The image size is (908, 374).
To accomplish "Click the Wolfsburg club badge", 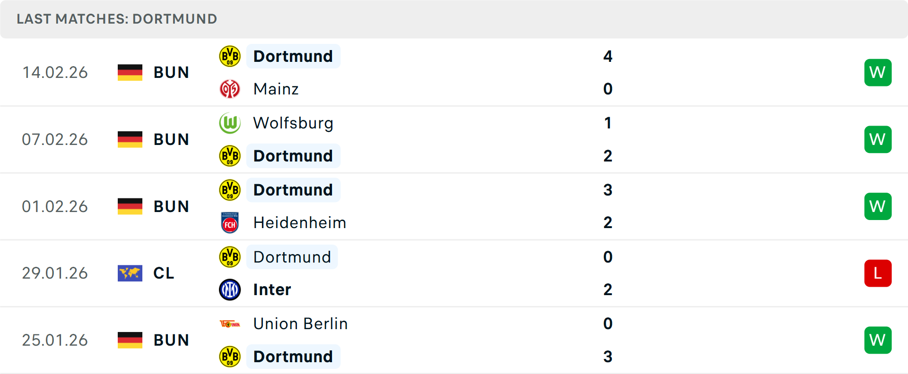I will [x=230, y=123].
